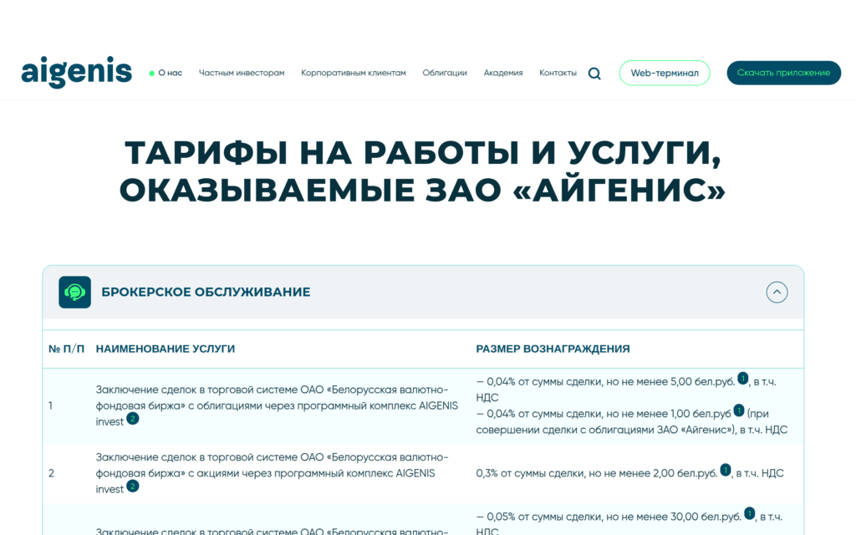This screenshot has height=535, width=856.
Task: Click footnote 1 after 1,00 бел.руб
Action: point(739,410)
